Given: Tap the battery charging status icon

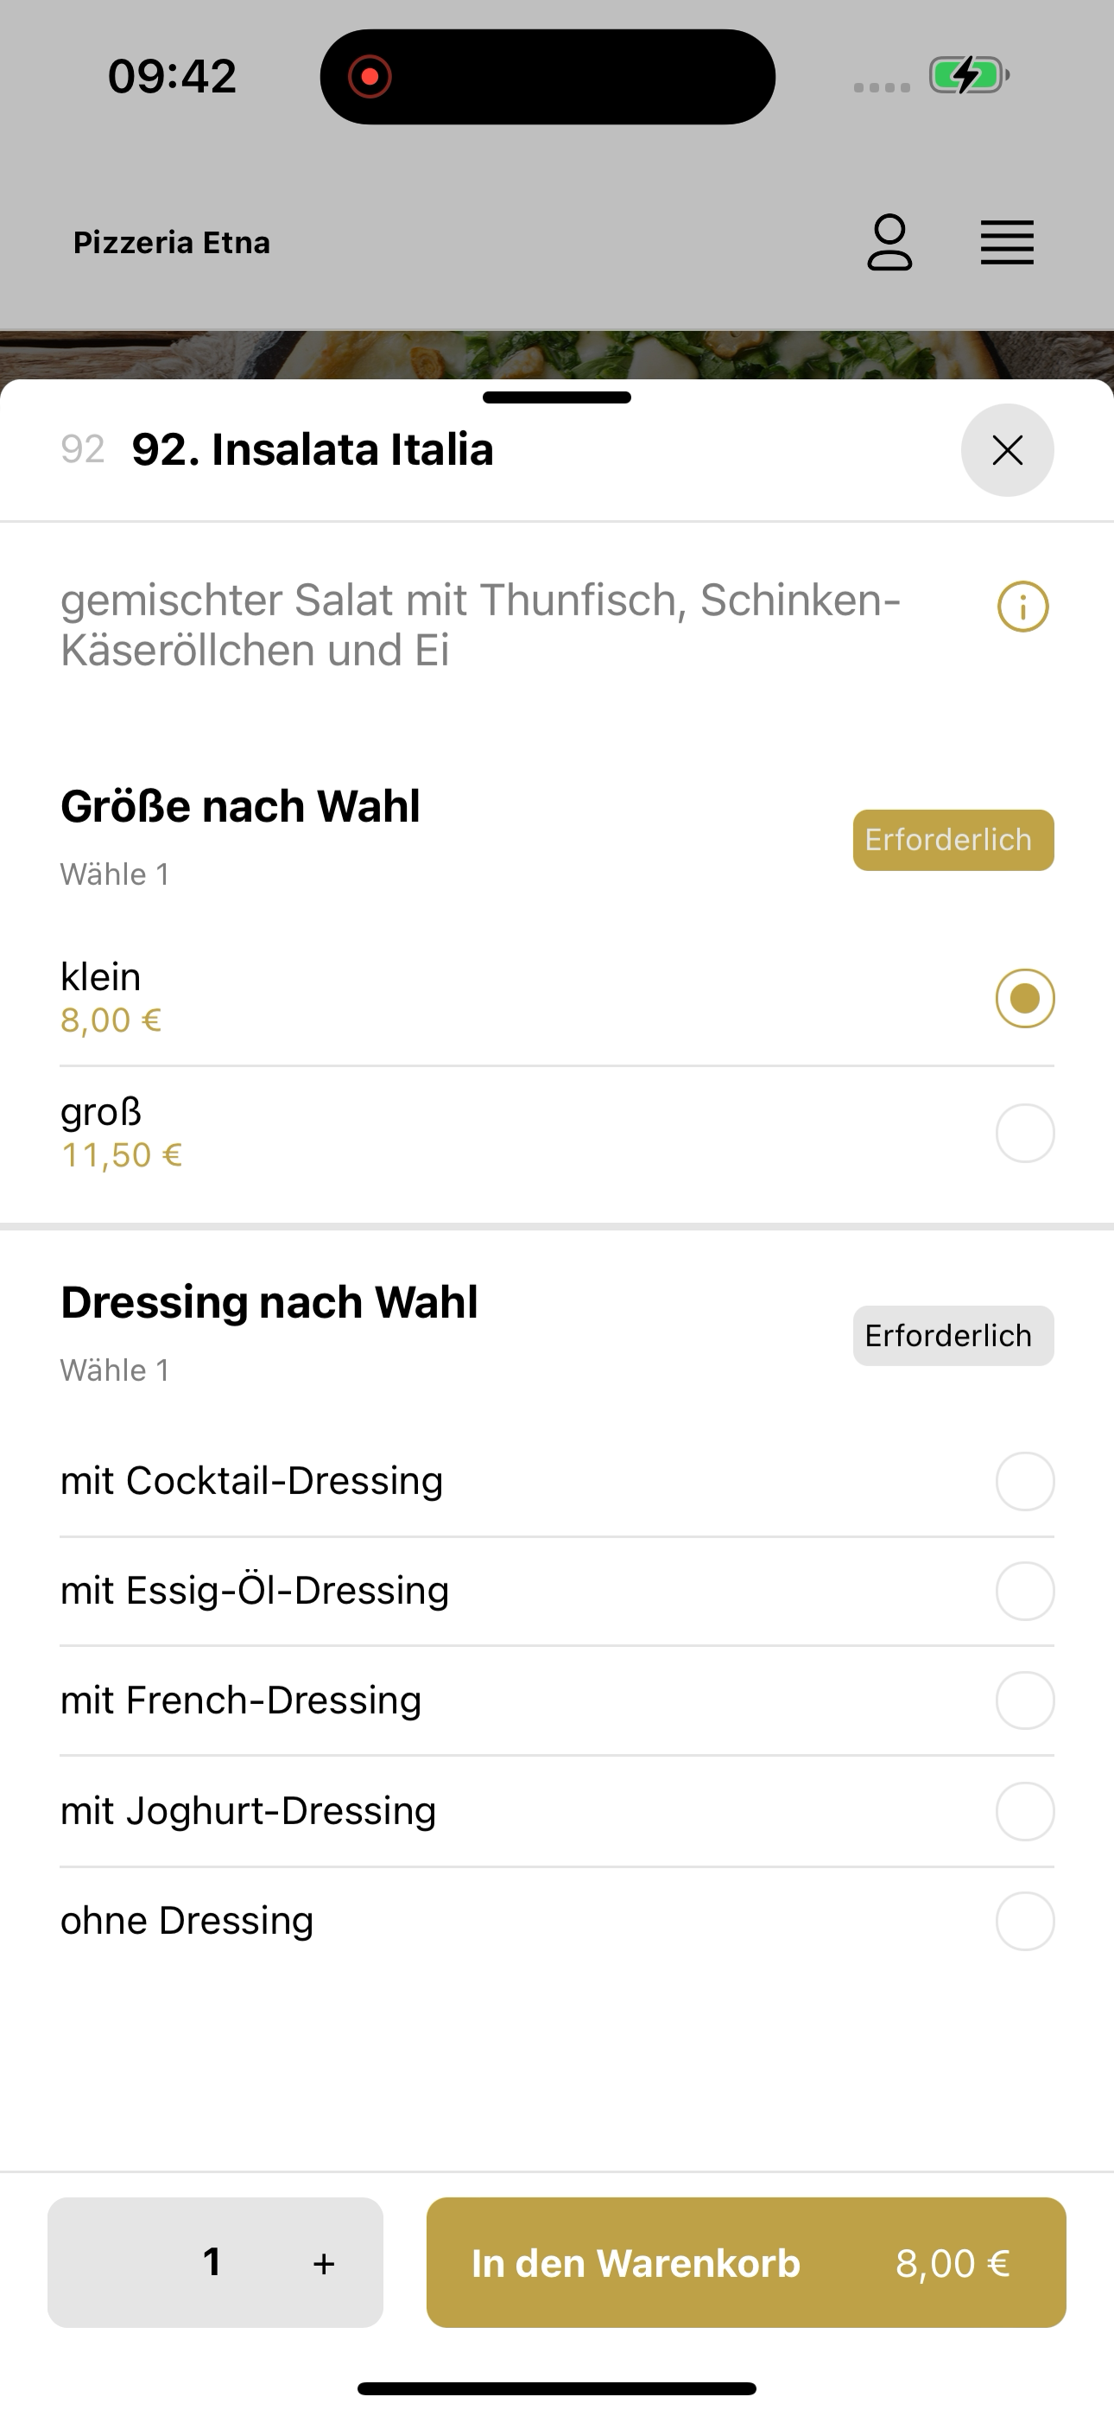Looking at the screenshot, I should (969, 75).
